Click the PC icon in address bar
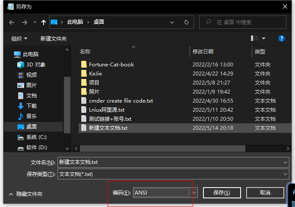The image size is (295, 207). tap(54, 22)
